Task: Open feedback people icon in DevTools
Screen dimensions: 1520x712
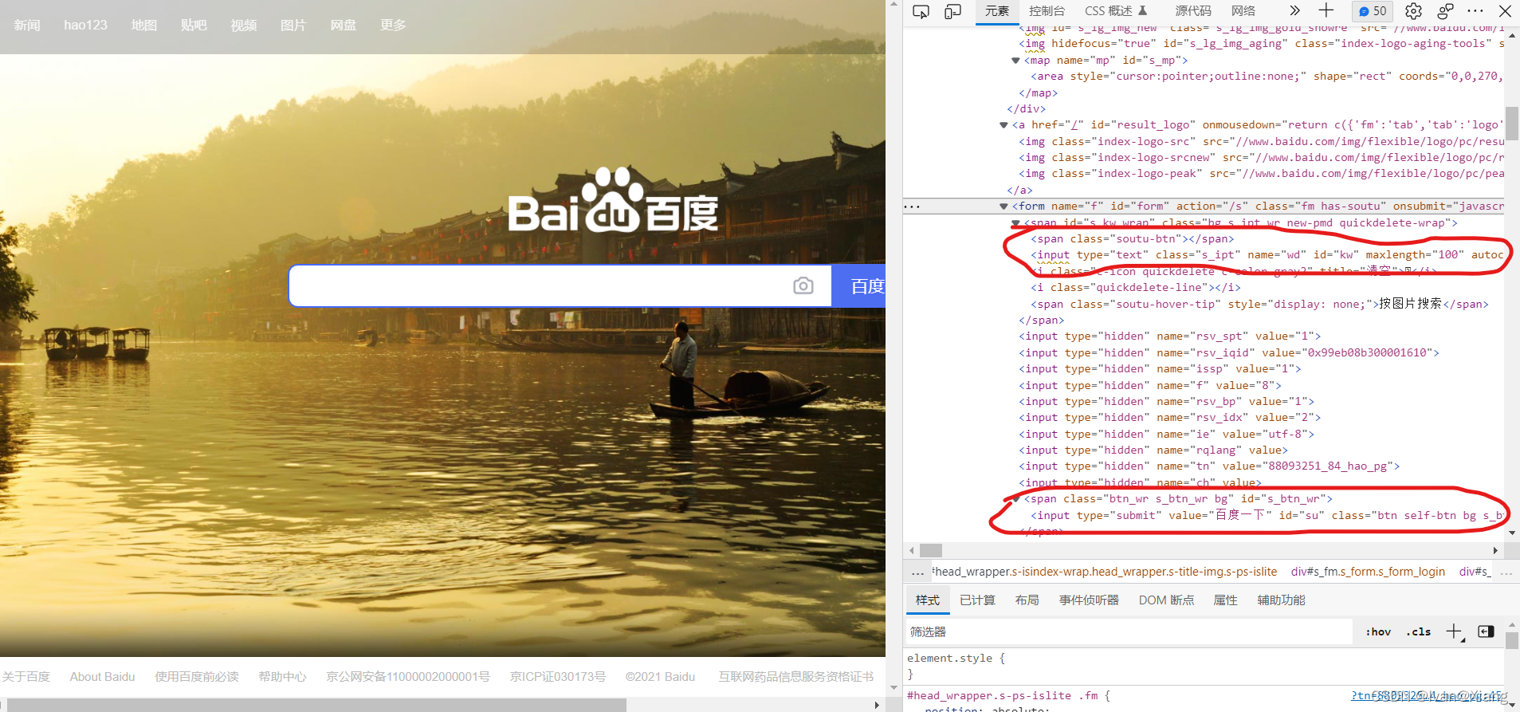Action: (x=1445, y=11)
